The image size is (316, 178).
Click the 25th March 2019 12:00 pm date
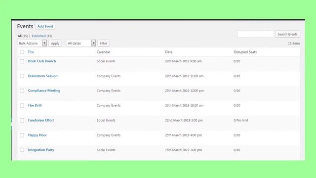[184, 91]
